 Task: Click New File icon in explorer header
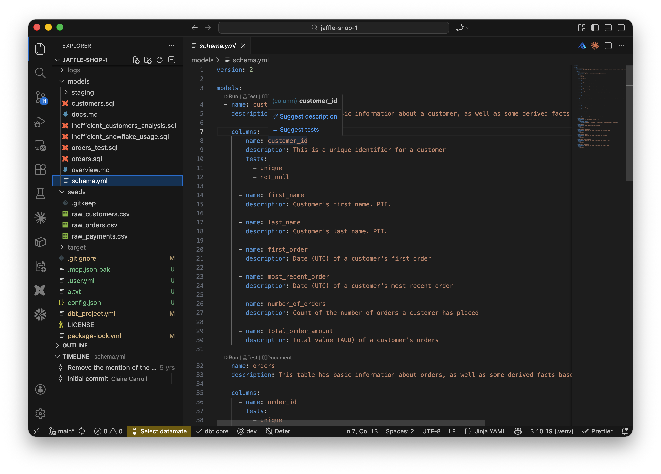pyautogui.click(x=136, y=60)
